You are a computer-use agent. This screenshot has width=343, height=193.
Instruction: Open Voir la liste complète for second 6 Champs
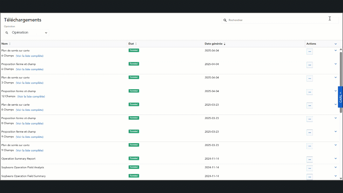pyautogui.click(x=30, y=69)
